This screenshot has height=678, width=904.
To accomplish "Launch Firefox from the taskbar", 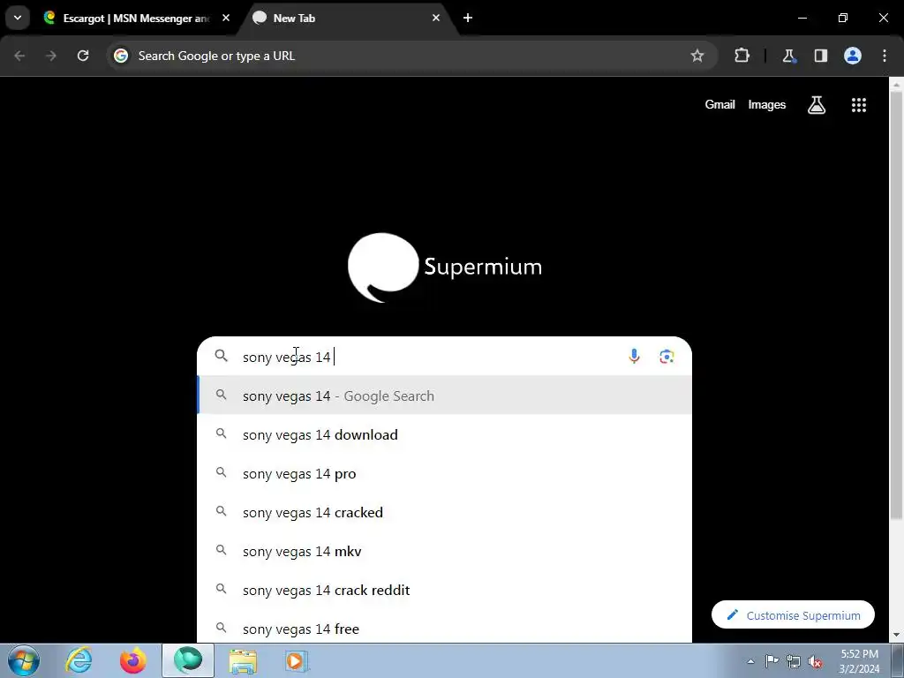I will [133, 660].
